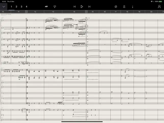Play the score
This screenshot has width=164, height=123.
[x=82, y=7]
